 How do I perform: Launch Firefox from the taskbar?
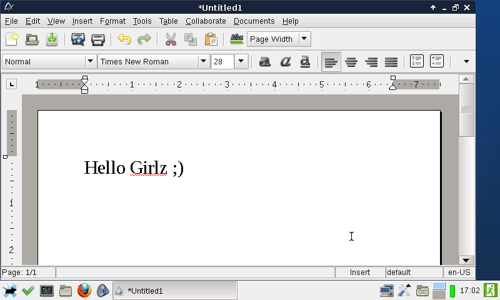tap(84, 291)
